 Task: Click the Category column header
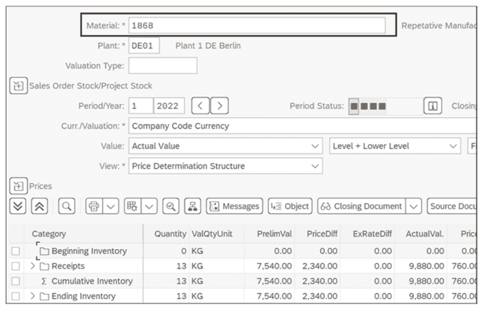point(49,234)
